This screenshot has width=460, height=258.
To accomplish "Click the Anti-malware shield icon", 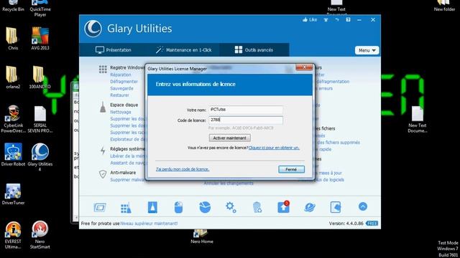I will 103,174.
